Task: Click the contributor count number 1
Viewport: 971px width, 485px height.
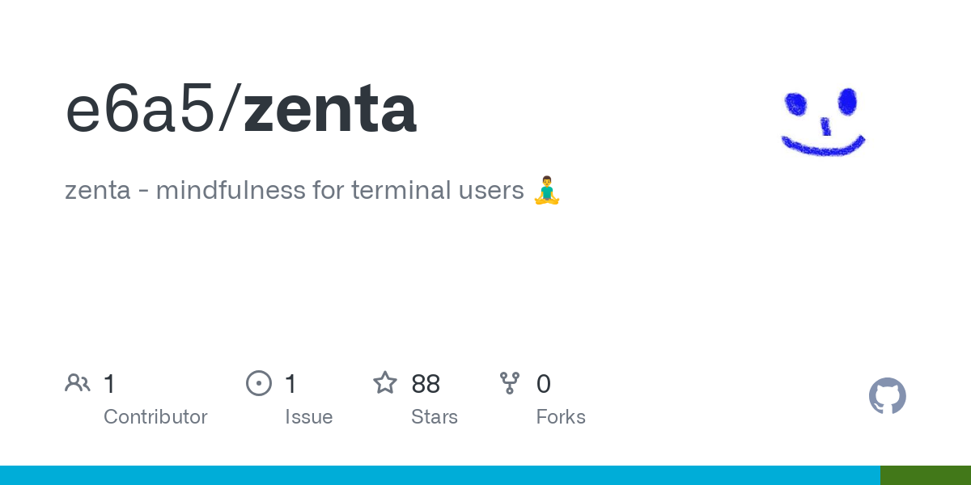Action: point(109,384)
